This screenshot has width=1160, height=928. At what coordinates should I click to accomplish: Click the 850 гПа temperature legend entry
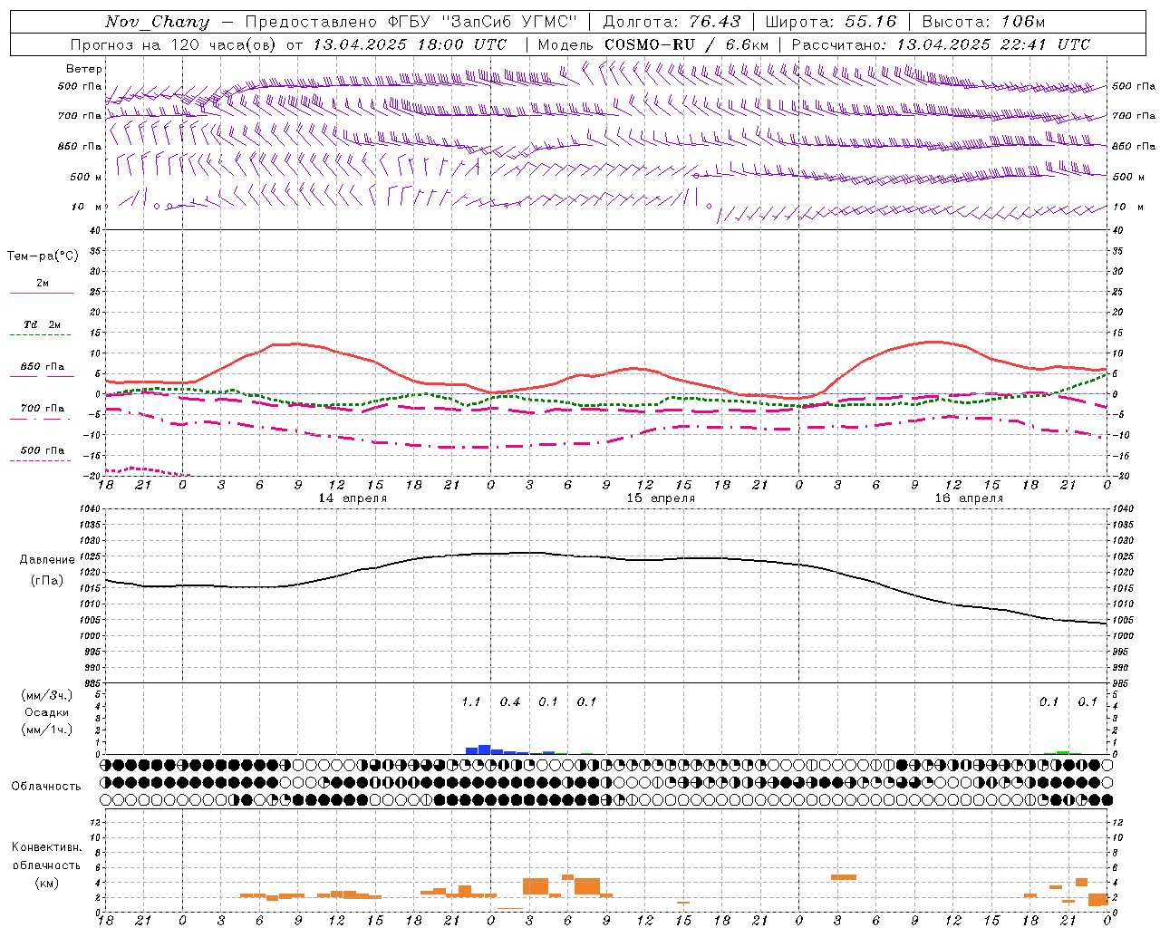(x=43, y=367)
